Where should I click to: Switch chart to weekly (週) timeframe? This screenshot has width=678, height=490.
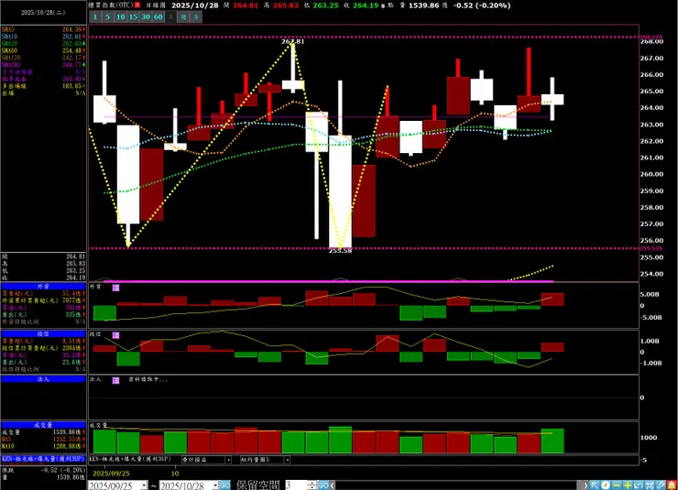pyautogui.click(x=183, y=16)
